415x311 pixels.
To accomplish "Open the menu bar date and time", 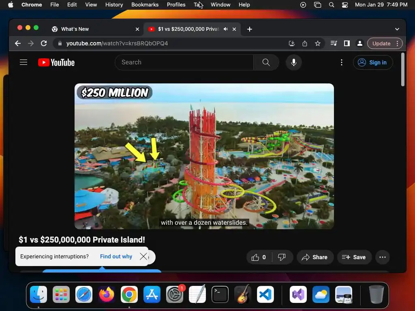I will pyautogui.click(x=381, y=5).
